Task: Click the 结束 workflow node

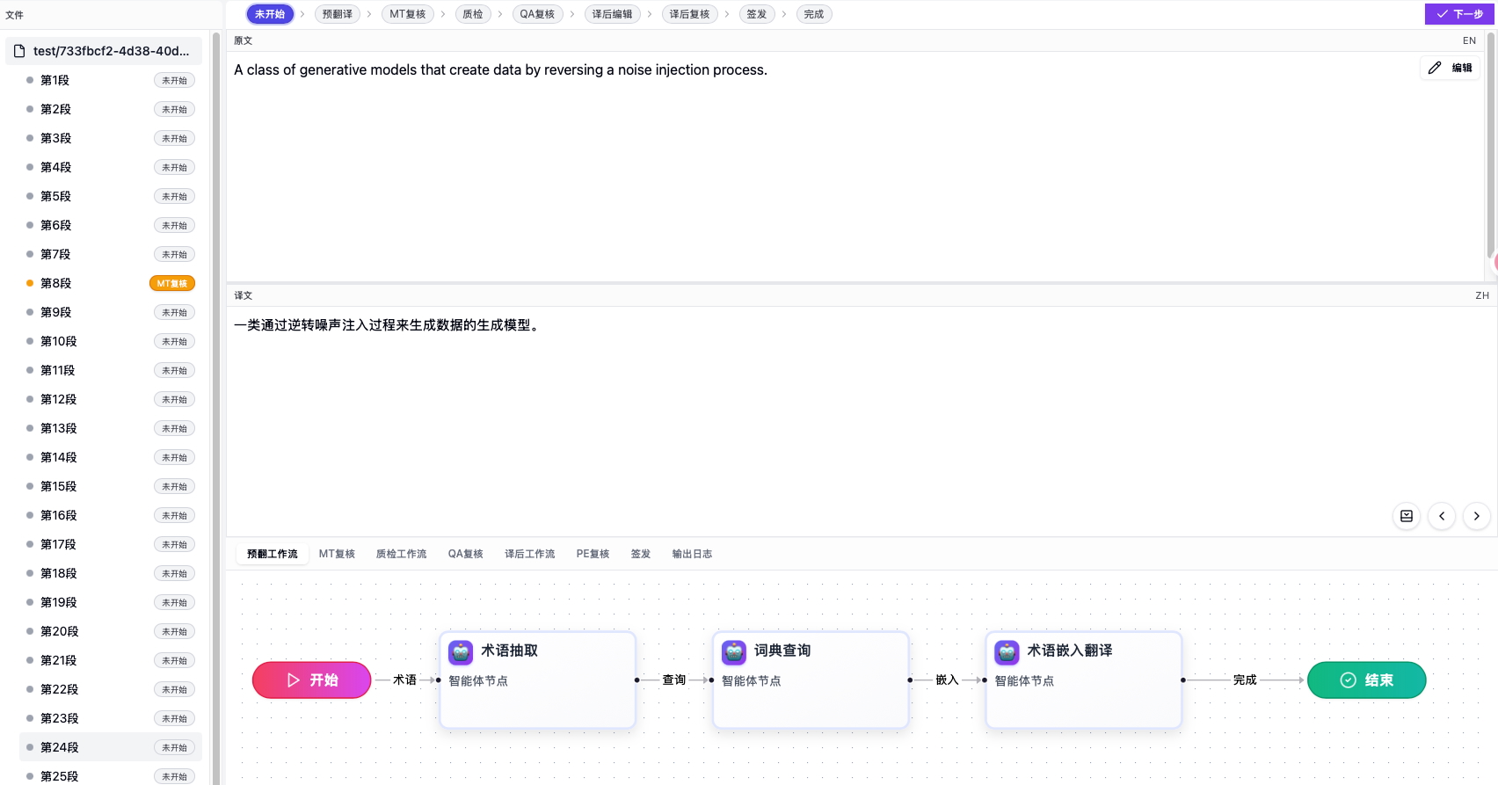Action: [x=1367, y=680]
